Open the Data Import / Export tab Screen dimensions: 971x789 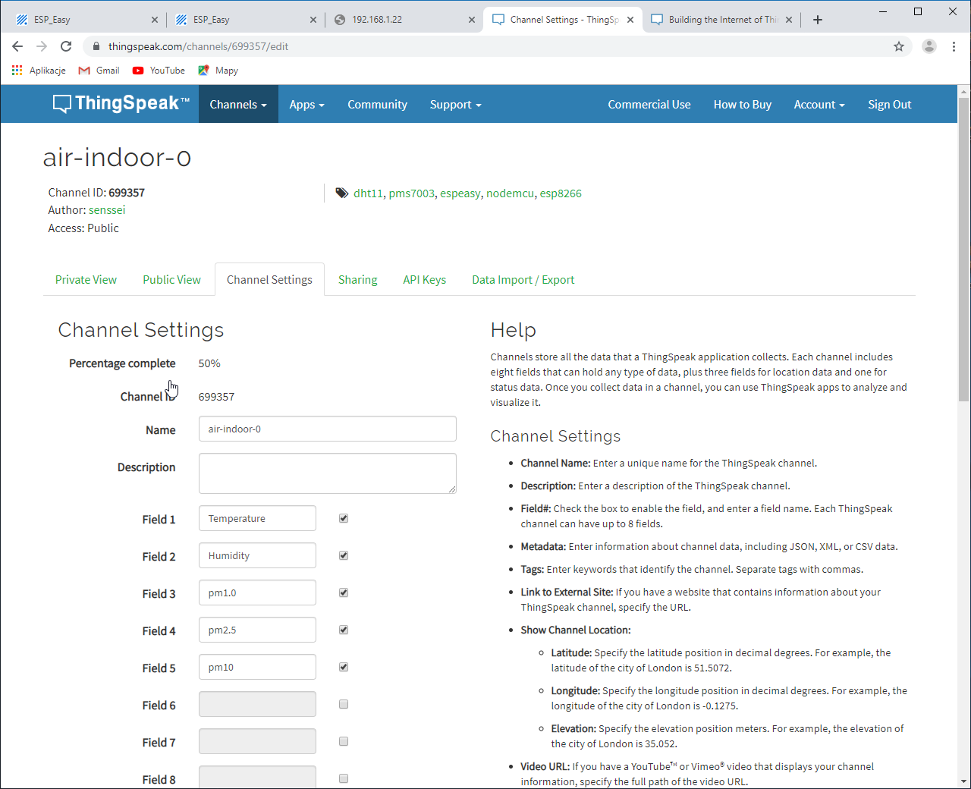[x=523, y=280]
